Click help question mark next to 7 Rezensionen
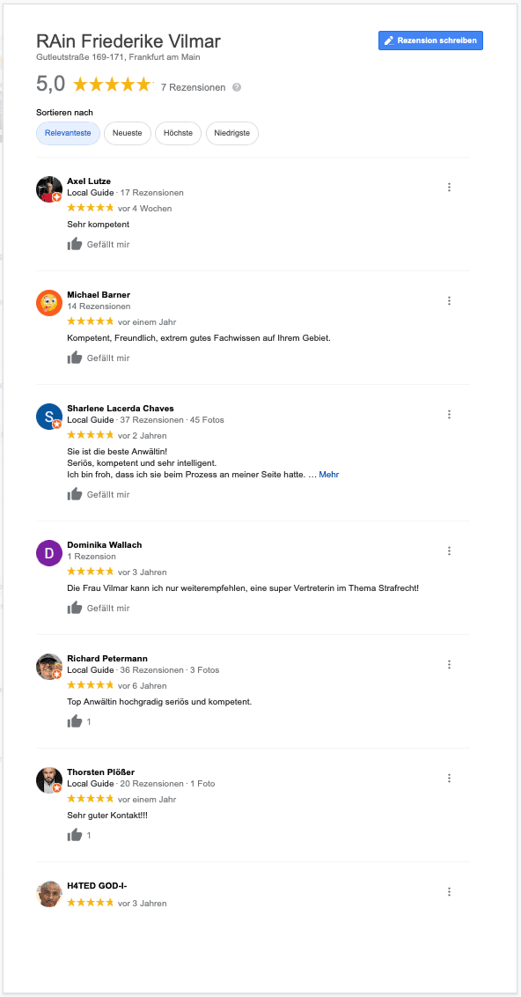Viewport: 521px width, 997px height. coord(237,87)
